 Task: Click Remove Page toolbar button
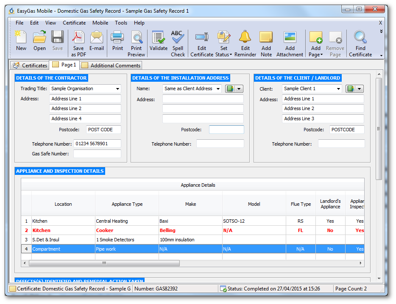335,44
